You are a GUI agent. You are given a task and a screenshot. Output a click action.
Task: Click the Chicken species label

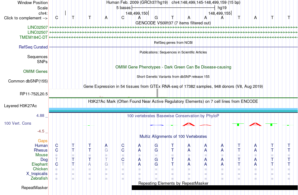pos(40,169)
